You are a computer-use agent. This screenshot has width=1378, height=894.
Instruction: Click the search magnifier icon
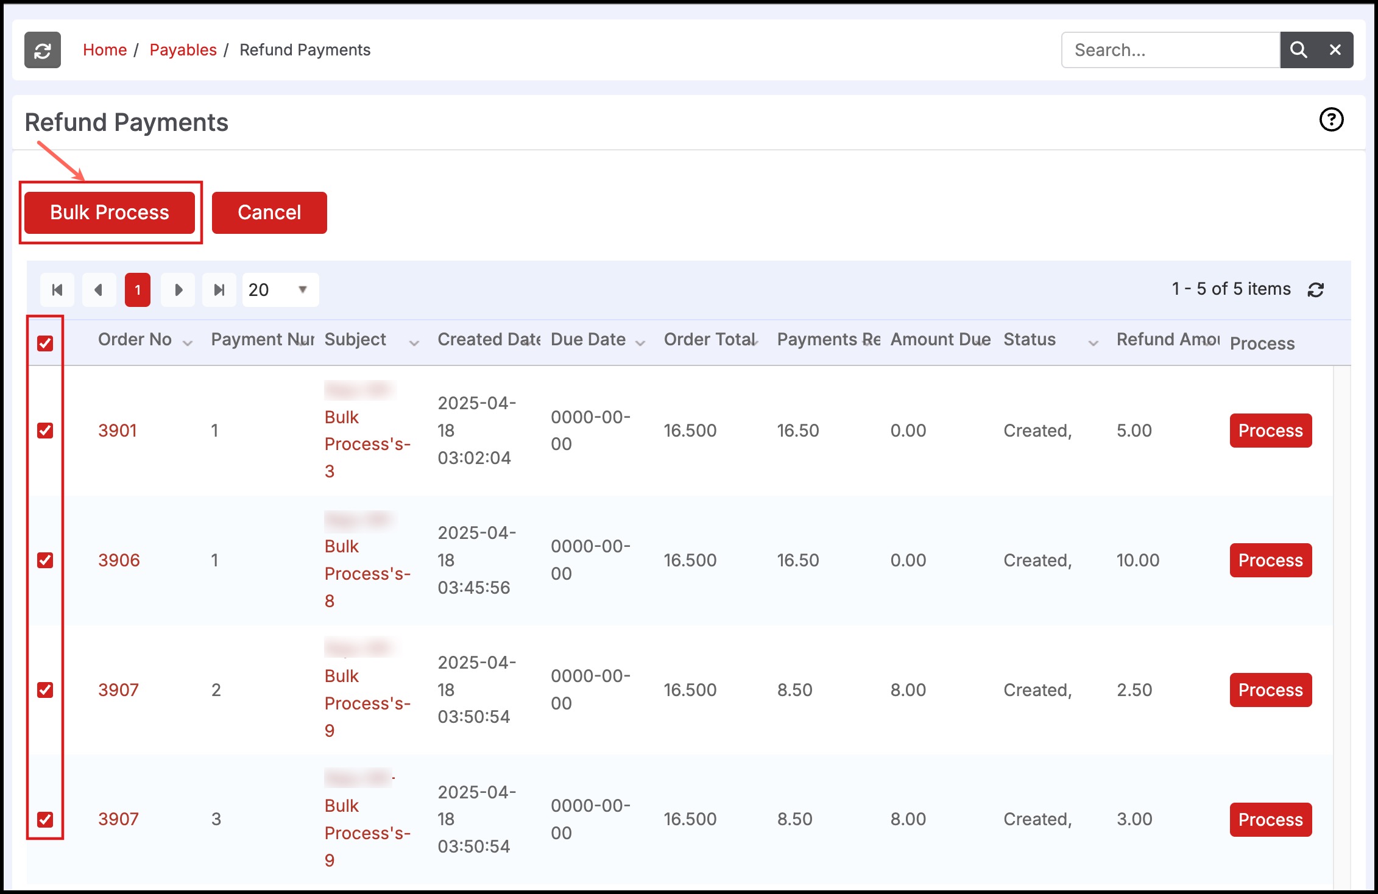coord(1298,50)
